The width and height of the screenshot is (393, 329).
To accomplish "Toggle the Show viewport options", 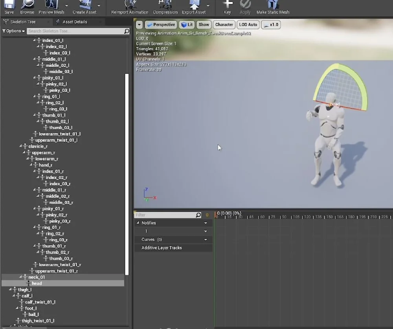I will pyautogui.click(x=204, y=24).
